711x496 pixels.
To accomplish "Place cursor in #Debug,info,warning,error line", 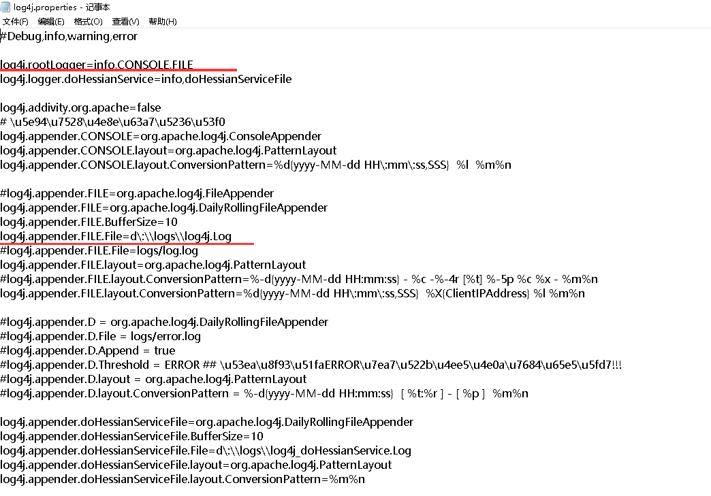I will [69, 36].
